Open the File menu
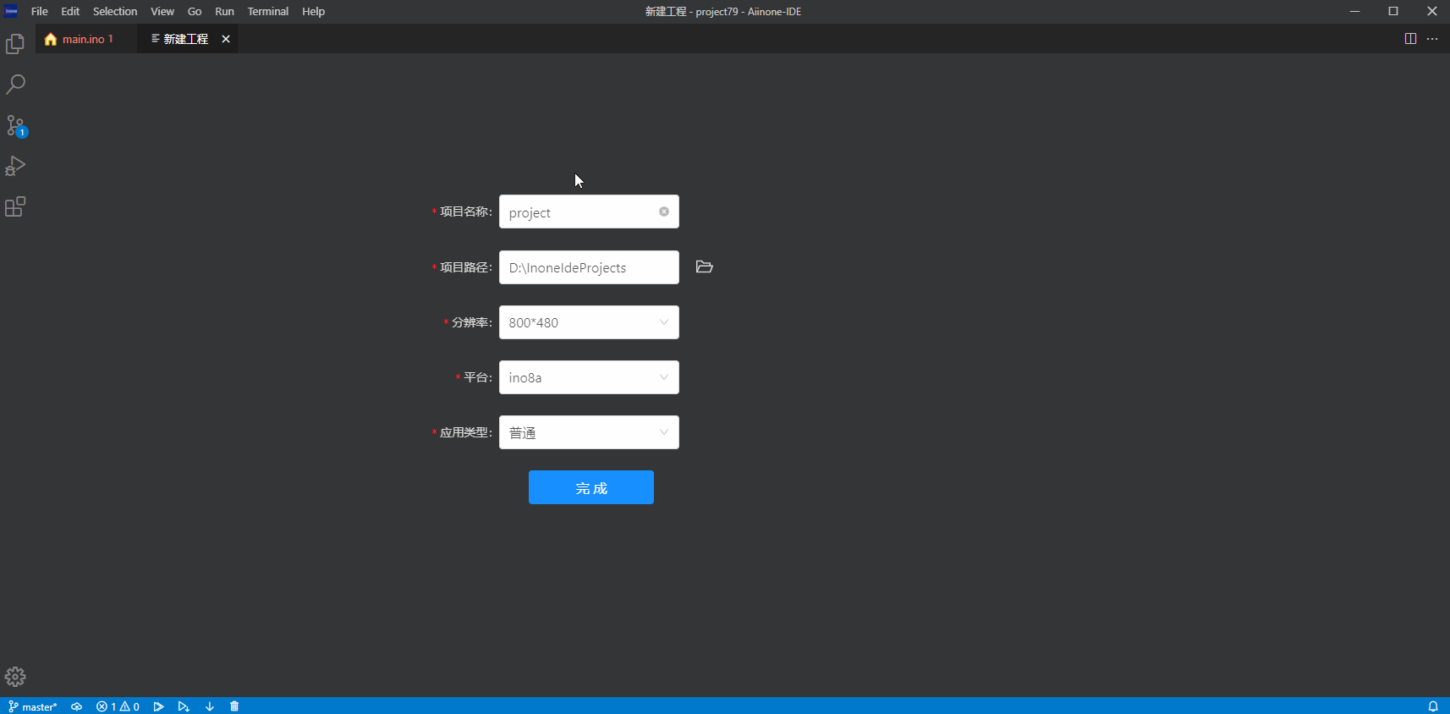1450x714 pixels. (x=40, y=11)
